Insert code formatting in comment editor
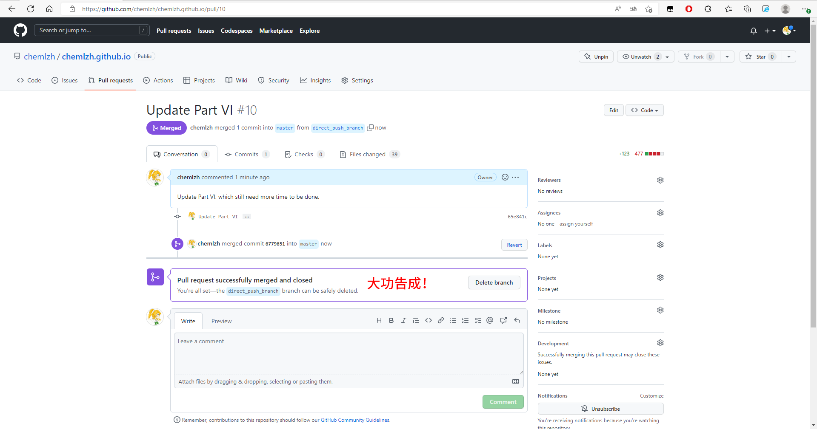The height and width of the screenshot is (429, 817). click(428, 320)
